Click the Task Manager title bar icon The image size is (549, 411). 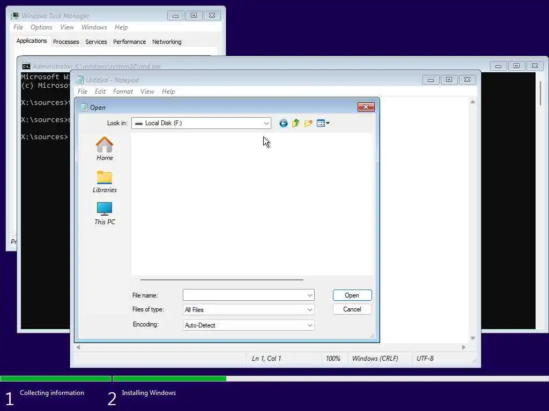point(14,16)
